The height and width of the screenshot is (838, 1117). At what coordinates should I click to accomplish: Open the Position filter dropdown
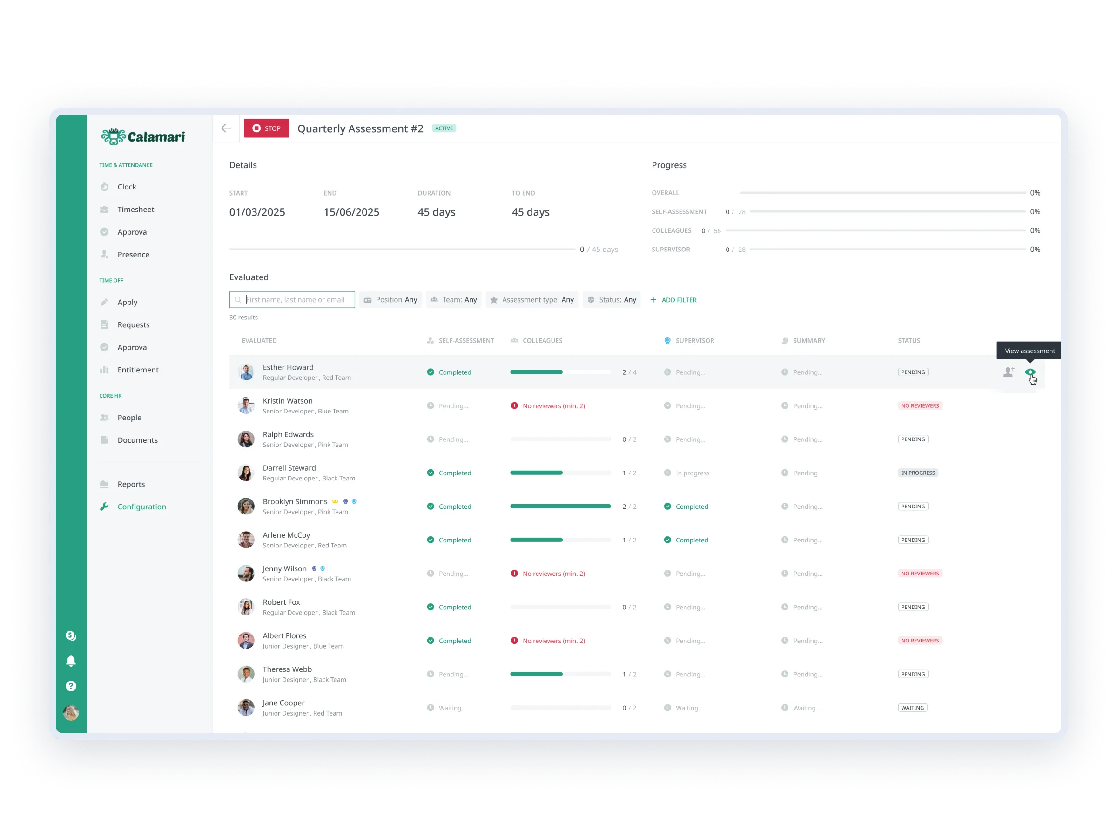[390, 299]
